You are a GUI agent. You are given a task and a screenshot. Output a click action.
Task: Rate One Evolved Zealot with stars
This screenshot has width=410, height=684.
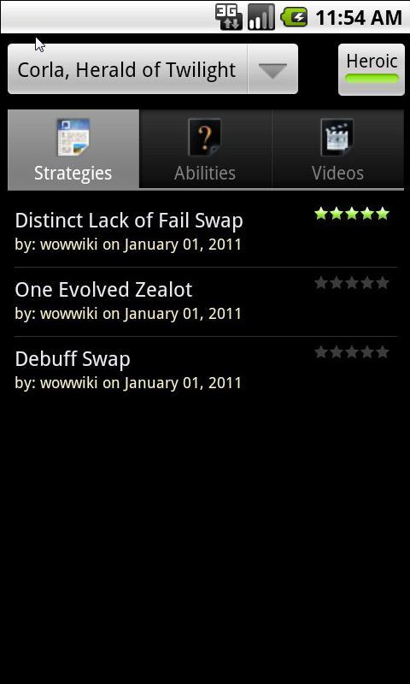coord(352,283)
